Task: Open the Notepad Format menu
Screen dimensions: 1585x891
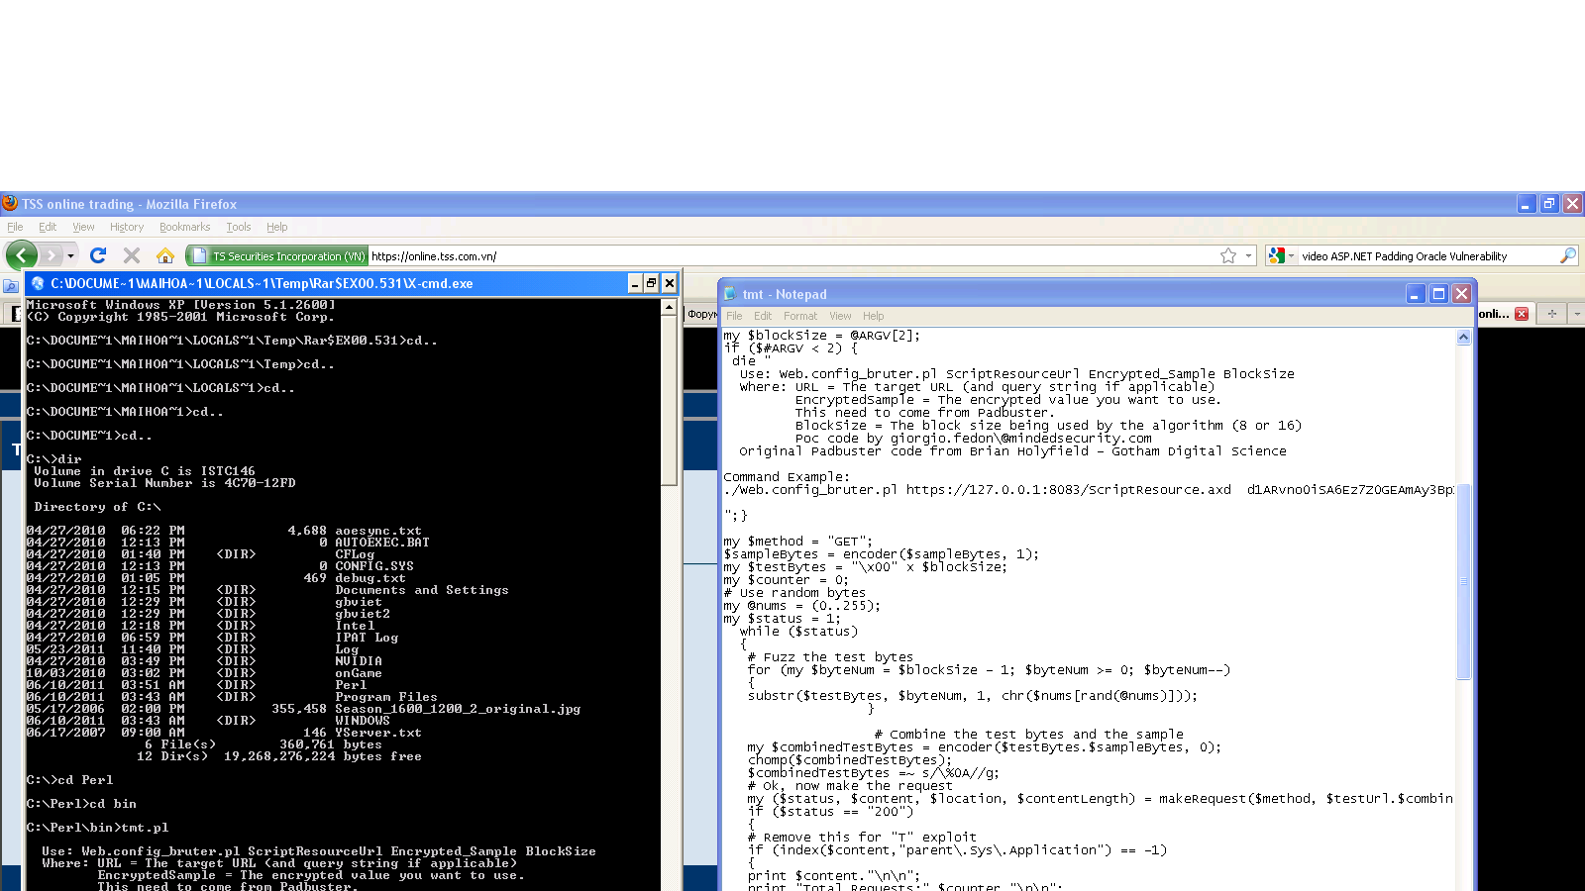Action: (800, 316)
